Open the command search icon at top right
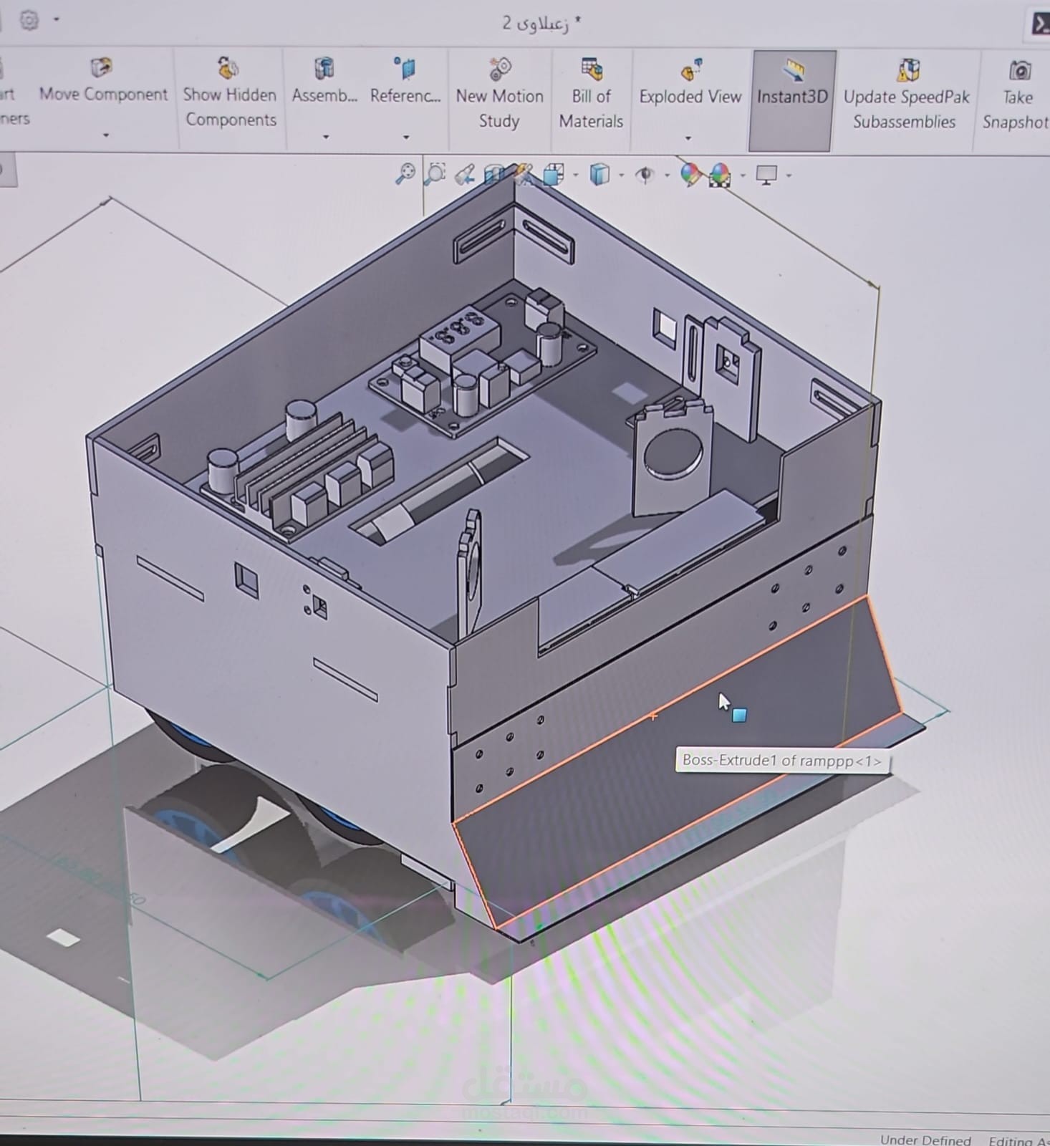The image size is (1050, 1146). point(1040,24)
